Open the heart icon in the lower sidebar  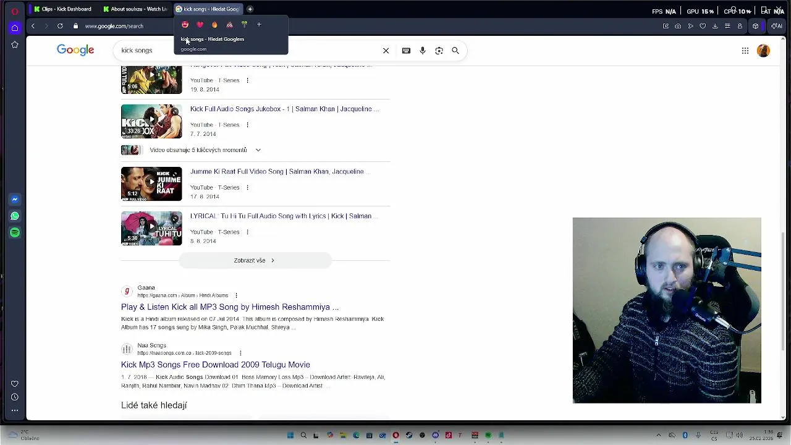[x=15, y=384]
